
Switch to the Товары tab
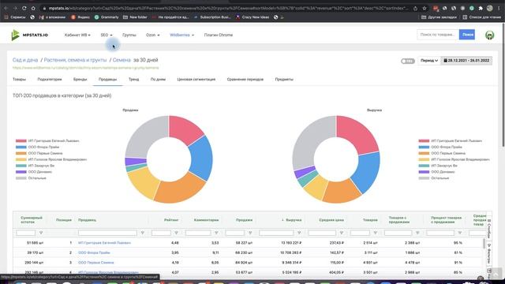(19, 79)
